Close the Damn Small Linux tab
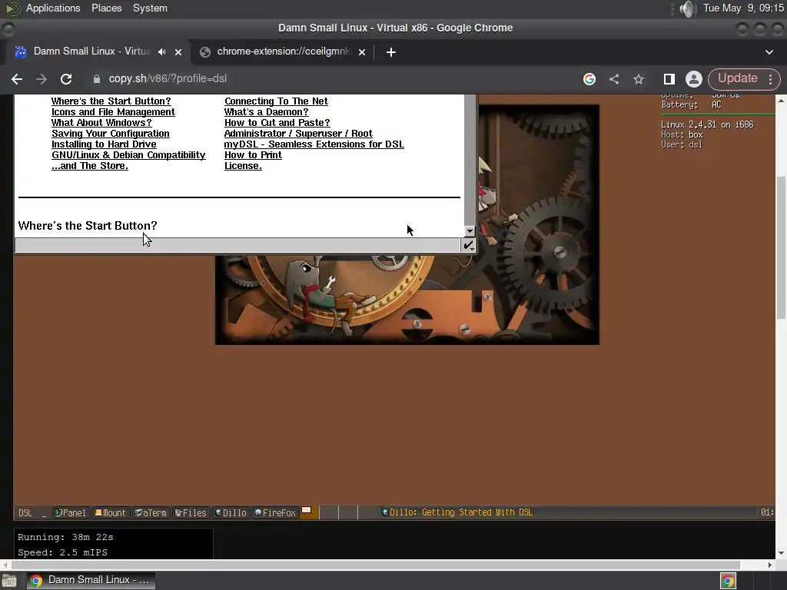This screenshot has height=590, width=787. click(178, 51)
